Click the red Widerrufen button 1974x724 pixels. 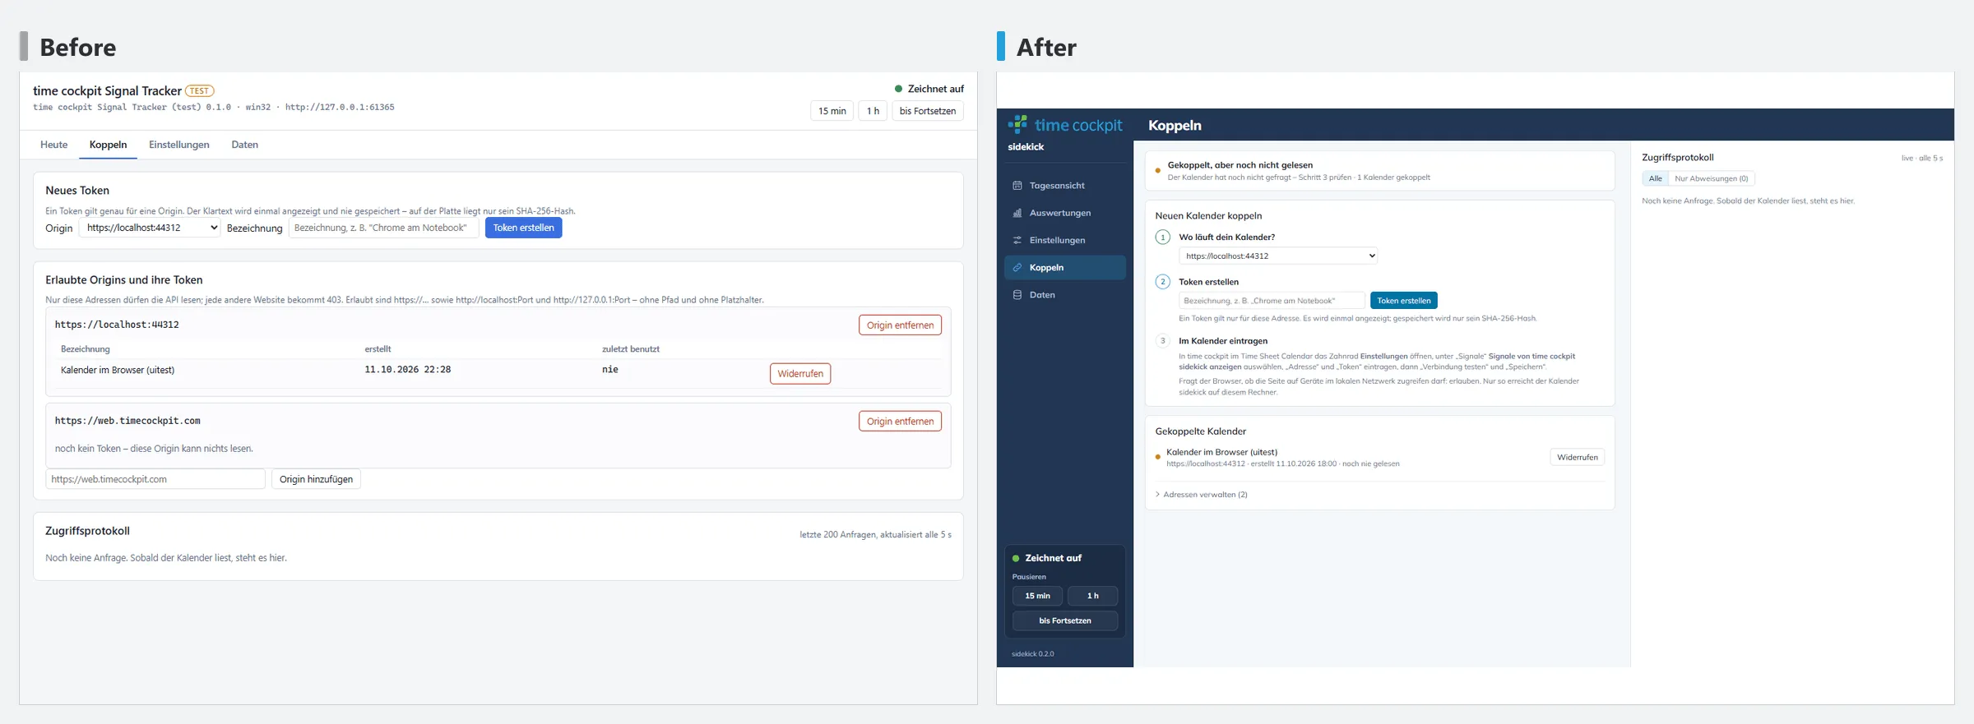pyautogui.click(x=800, y=373)
